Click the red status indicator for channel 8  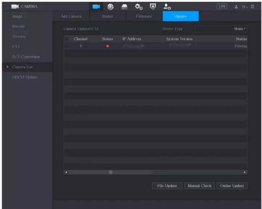(x=107, y=46)
